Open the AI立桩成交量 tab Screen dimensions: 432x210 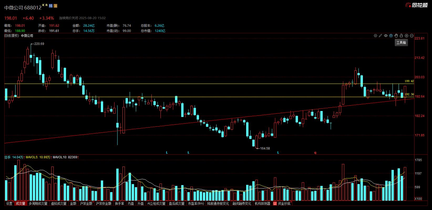pyautogui.click(x=156, y=203)
